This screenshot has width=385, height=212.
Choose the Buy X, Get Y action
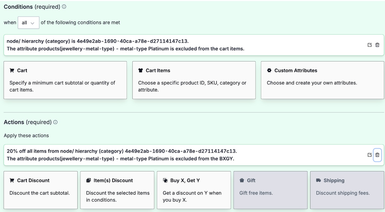[194, 190]
